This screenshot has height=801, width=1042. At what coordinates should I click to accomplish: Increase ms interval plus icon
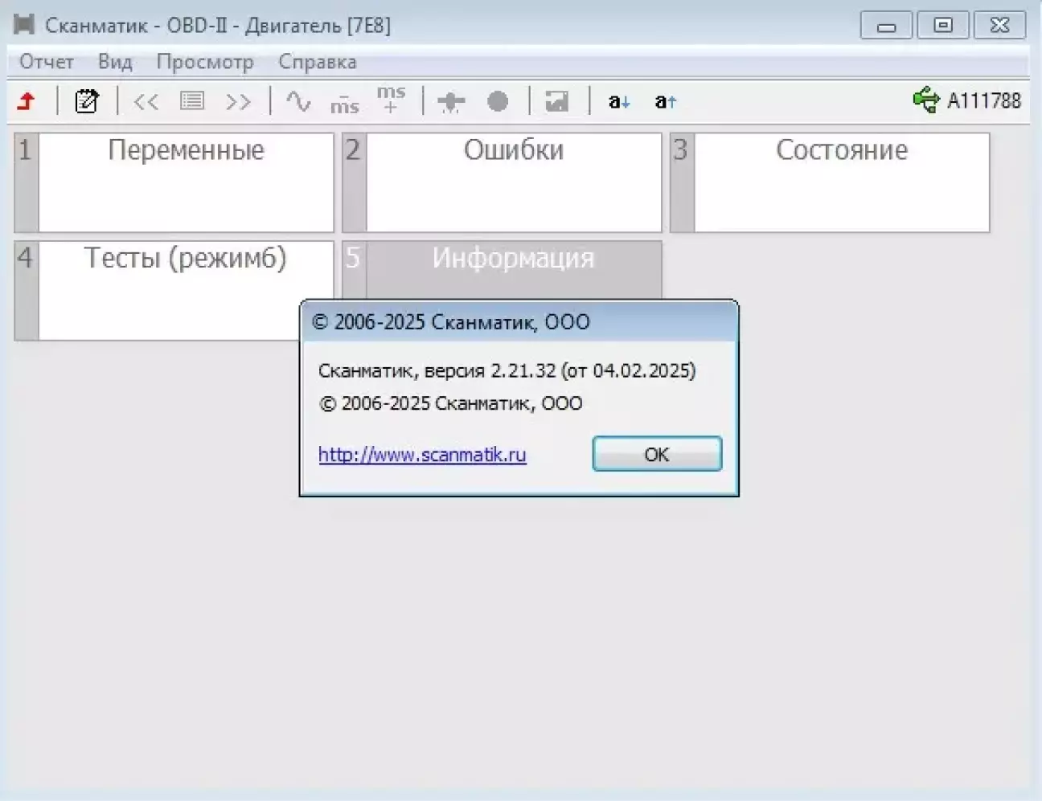point(391,99)
